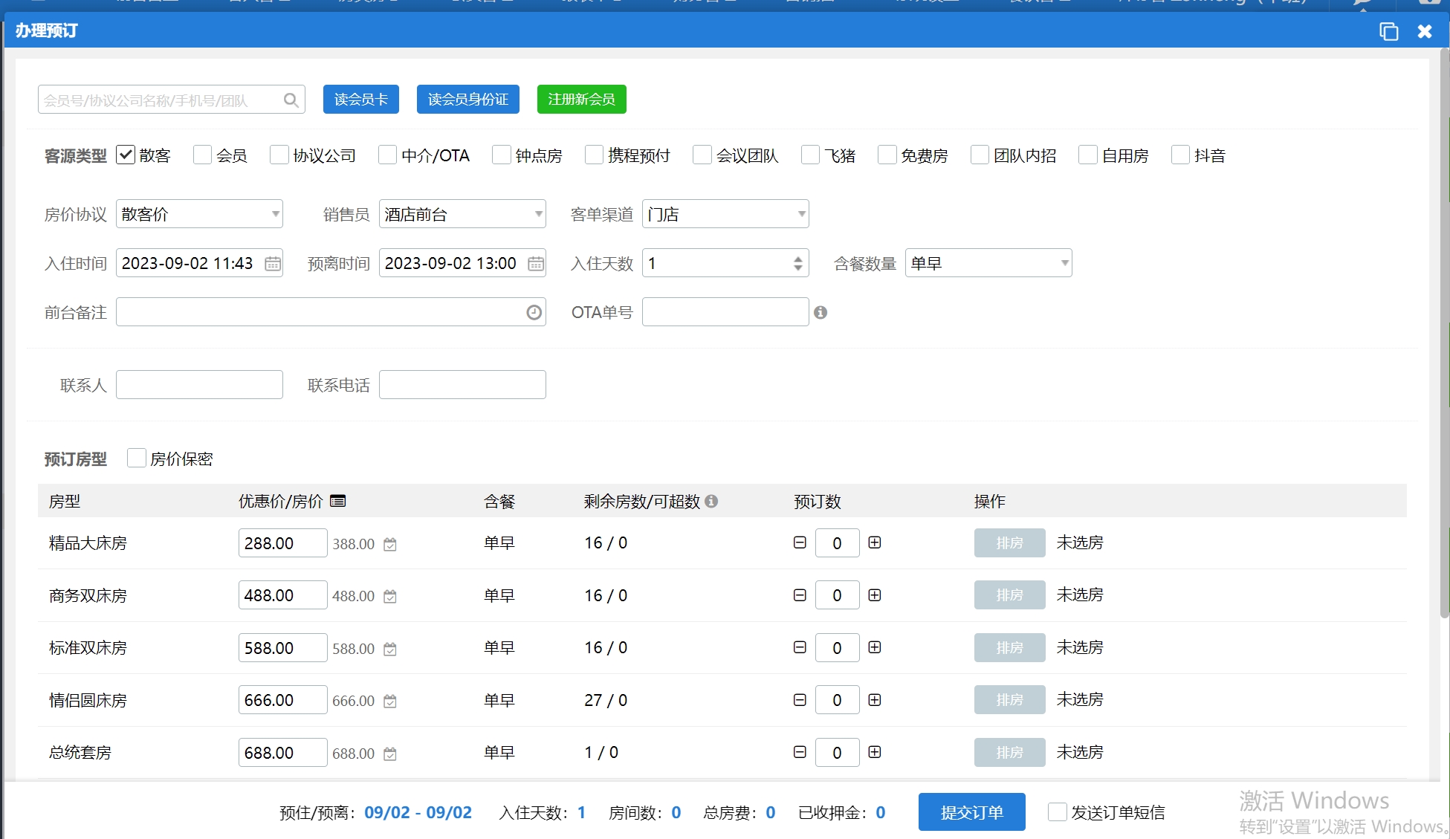The width and height of the screenshot is (1450, 839).
Task: Click the booking quantity field for 情侣圆床房
Action: click(x=837, y=700)
